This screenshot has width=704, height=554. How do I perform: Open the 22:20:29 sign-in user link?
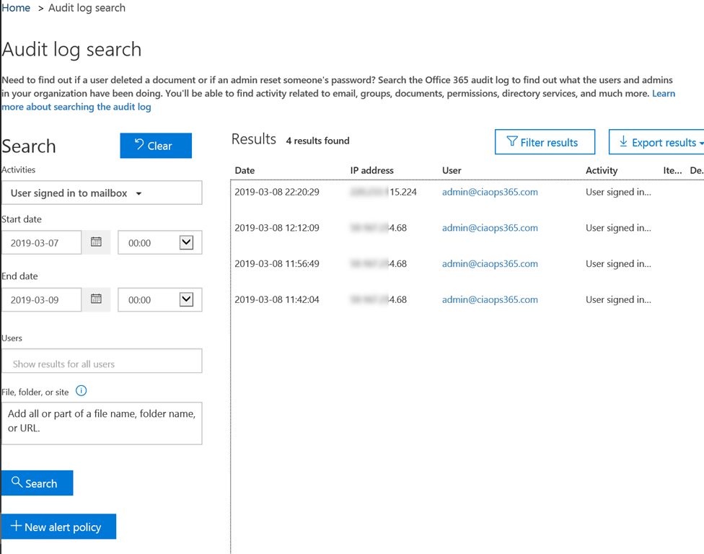(490, 192)
